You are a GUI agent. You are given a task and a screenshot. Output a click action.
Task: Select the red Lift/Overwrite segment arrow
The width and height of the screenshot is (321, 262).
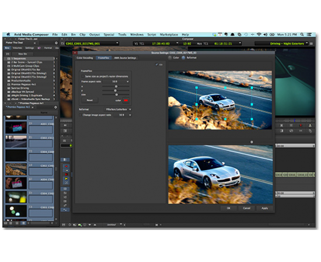click(x=66, y=167)
